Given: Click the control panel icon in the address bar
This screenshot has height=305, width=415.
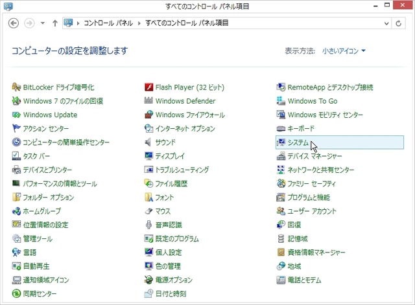Looking at the screenshot, I should [68, 23].
